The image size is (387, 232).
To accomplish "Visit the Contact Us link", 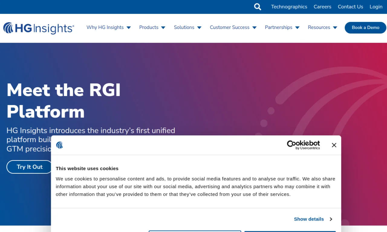I will pyautogui.click(x=350, y=7).
